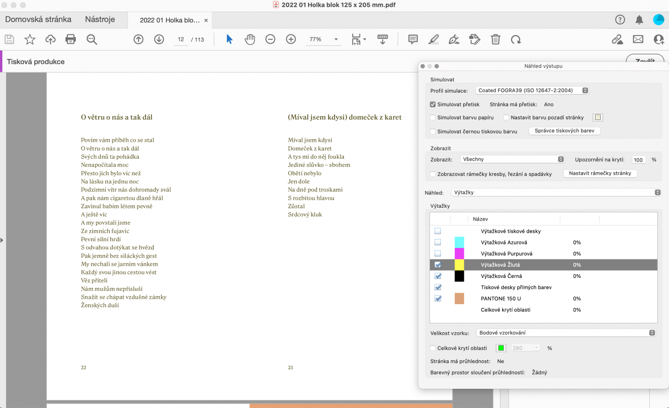Image resolution: width=669 pixels, height=408 pixels.
Task: Enable Simulovat barvu papíru checkbox
Action: 433,117
